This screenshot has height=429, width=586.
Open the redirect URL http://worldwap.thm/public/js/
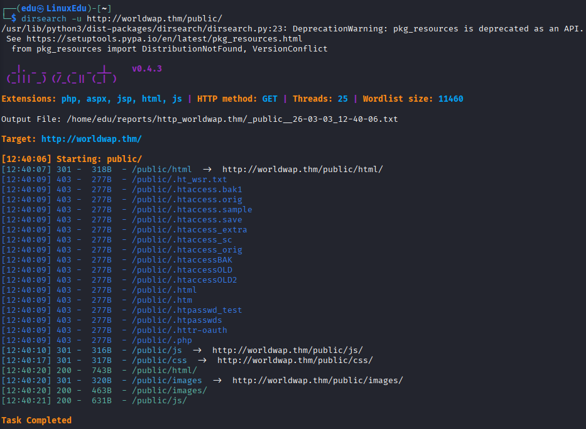pos(288,350)
